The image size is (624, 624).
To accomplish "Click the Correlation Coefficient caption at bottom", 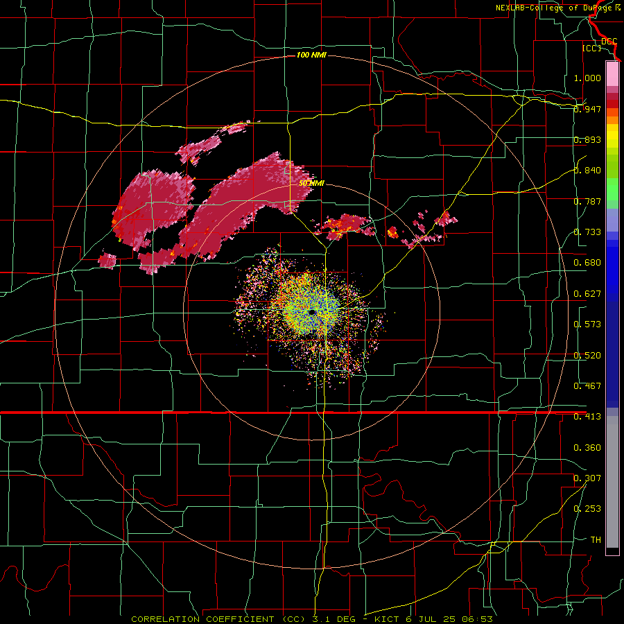I will point(311,619).
